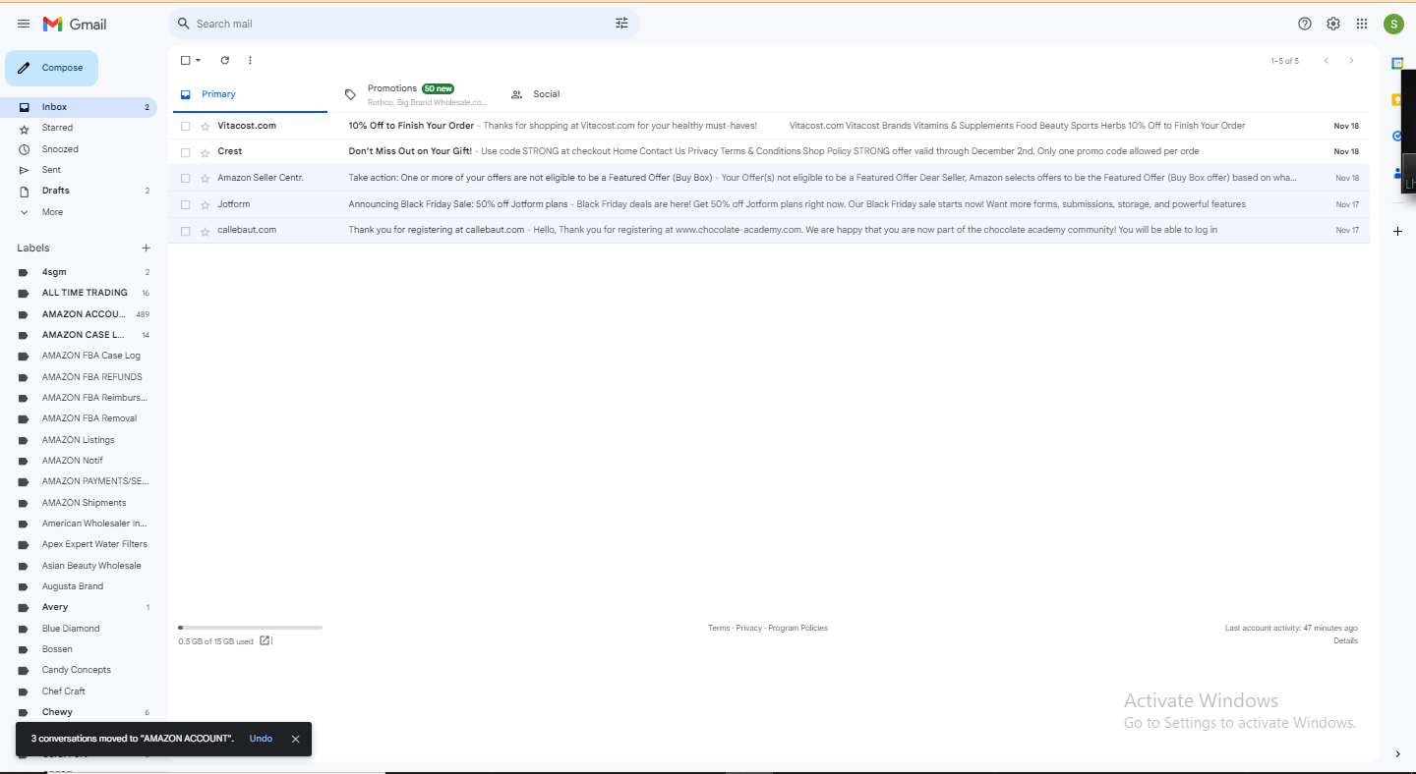Screen dimensions: 1416x774
Task: Switch to the Primary tab
Action: coord(250,94)
